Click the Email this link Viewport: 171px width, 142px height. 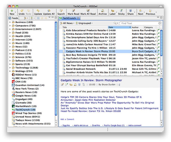tap(96, 125)
